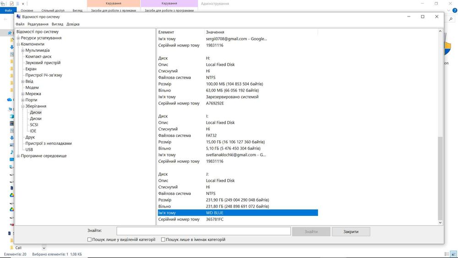The image size is (458, 258).
Task: Click the serial number value A769292E
Action: pos(215,104)
